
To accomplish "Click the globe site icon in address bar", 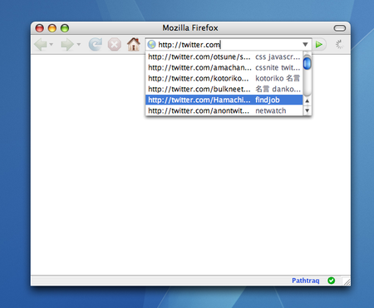I will click(151, 44).
